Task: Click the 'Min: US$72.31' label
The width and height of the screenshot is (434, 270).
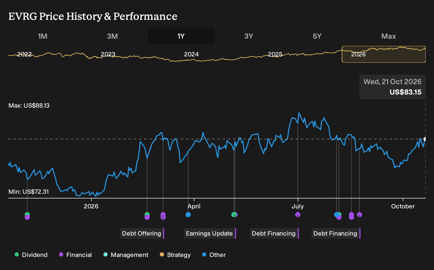Action: pyautogui.click(x=29, y=192)
